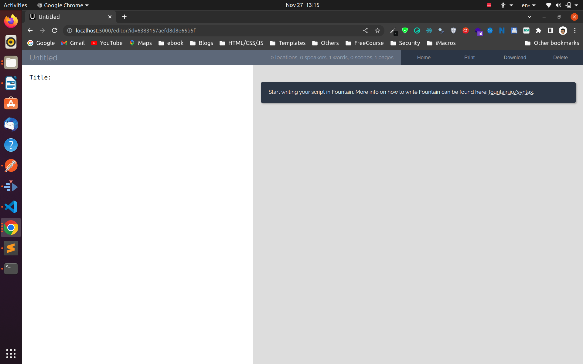This screenshot has width=583, height=364.
Task: Click the back navigation arrow
Action: [x=30, y=30]
